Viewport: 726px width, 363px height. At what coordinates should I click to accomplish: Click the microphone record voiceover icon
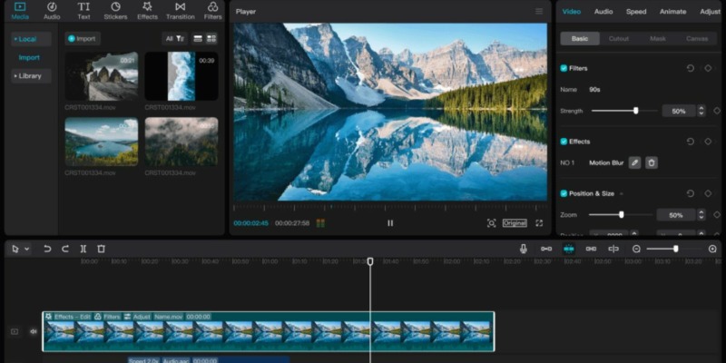523,249
